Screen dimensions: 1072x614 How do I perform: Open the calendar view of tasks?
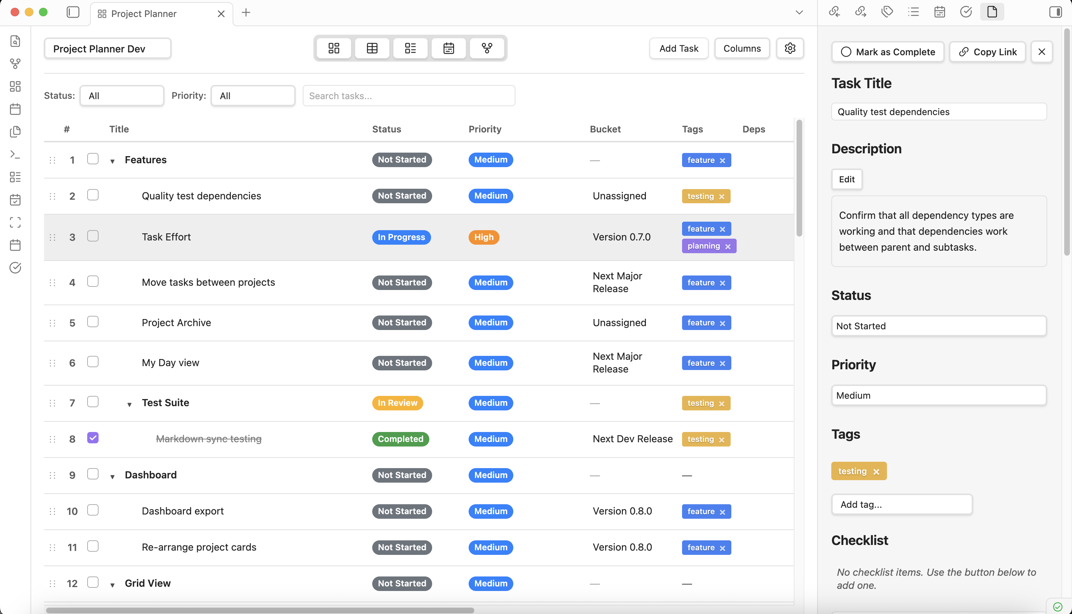pos(449,48)
